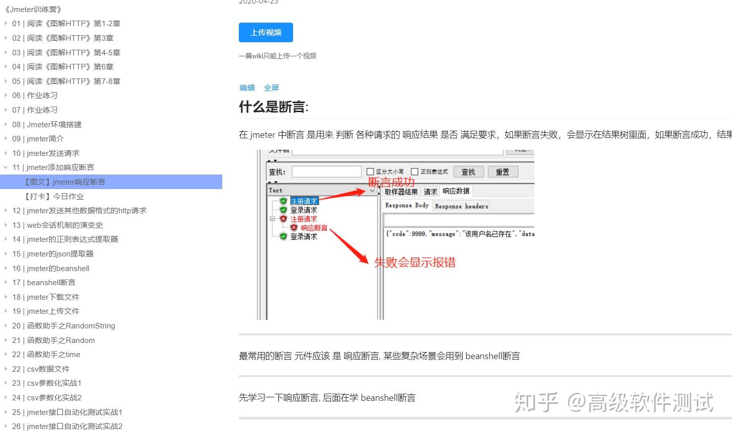
Task: Collapse the 11 | jmeter添加响应断言 section
Action: [x=5, y=167]
